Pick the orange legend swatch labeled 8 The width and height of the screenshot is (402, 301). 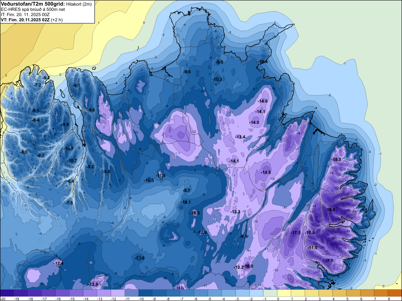coord(395,293)
